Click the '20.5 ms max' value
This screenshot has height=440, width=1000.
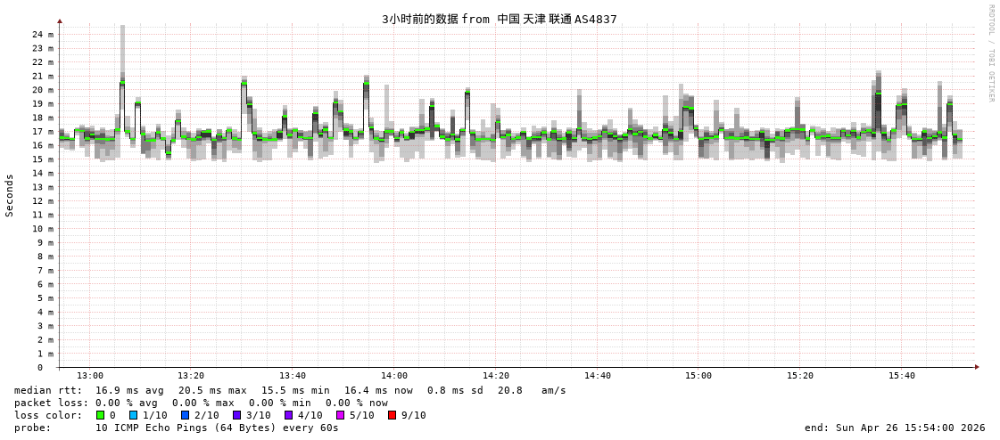click(212, 390)
